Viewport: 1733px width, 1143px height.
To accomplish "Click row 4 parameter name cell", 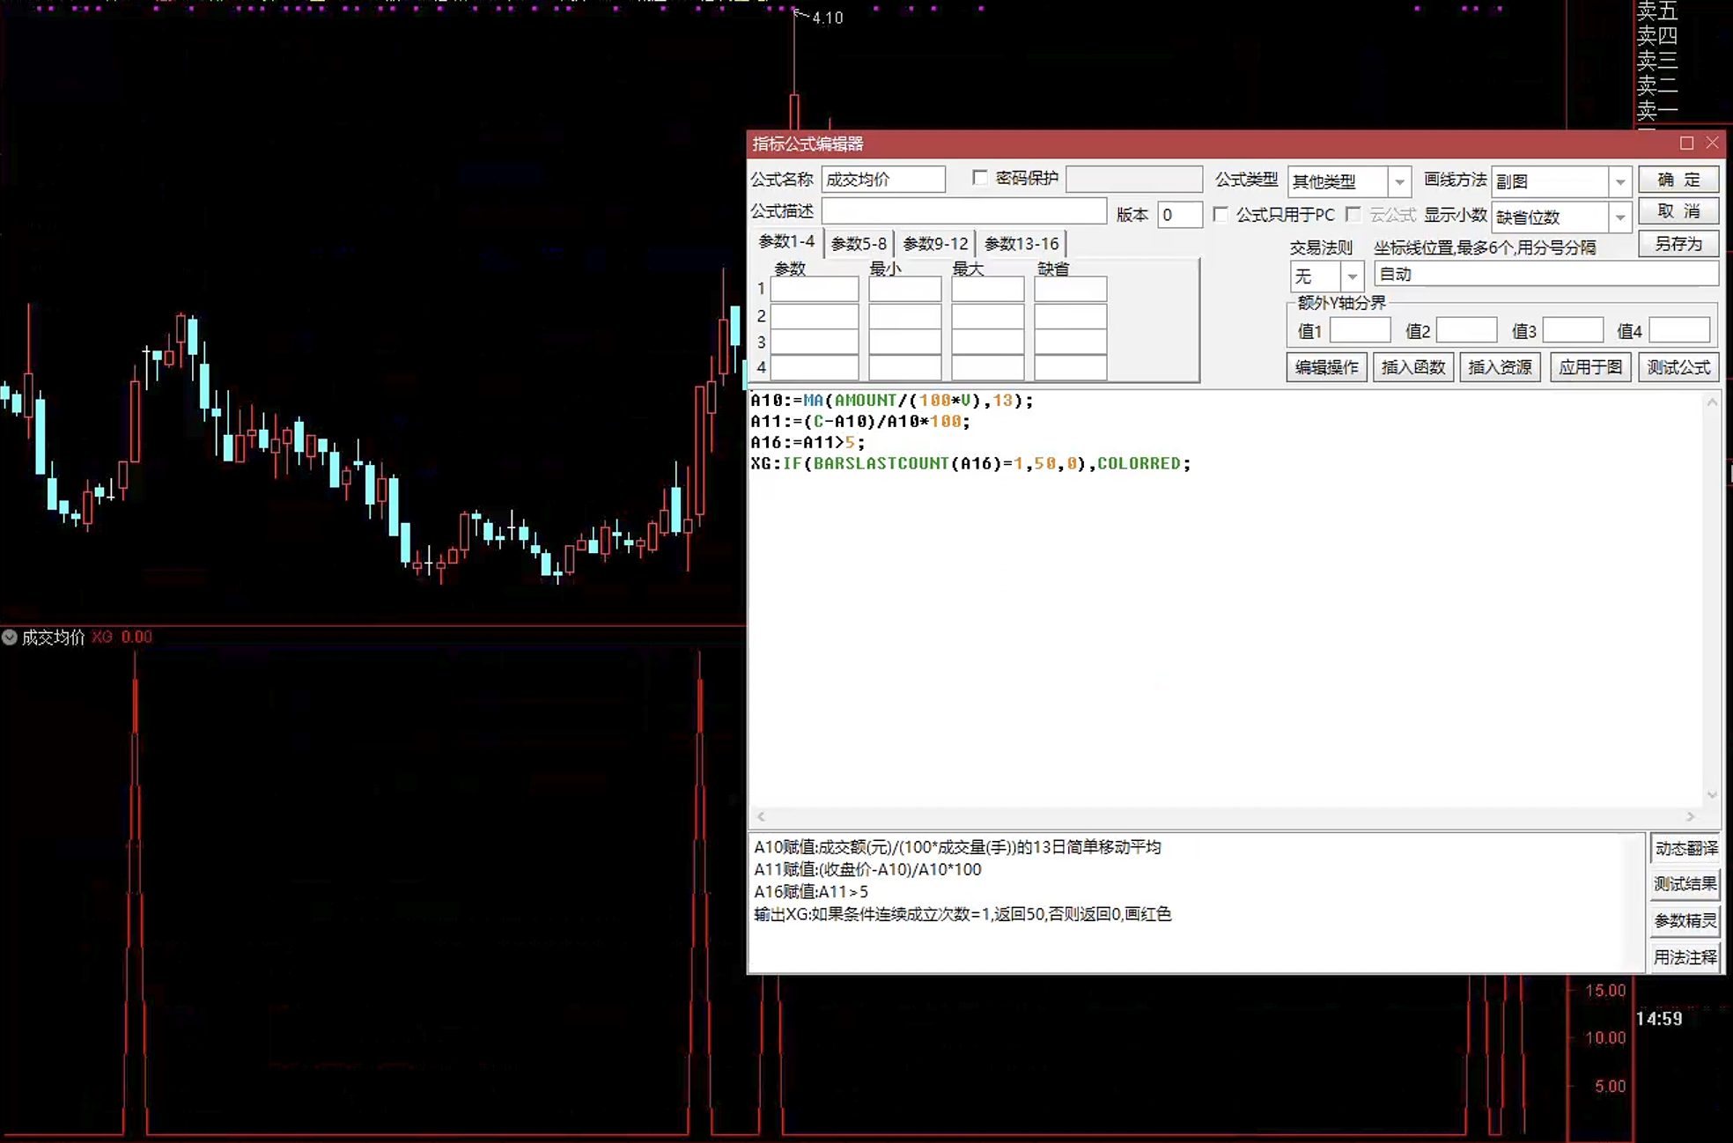I will point(815,367).
